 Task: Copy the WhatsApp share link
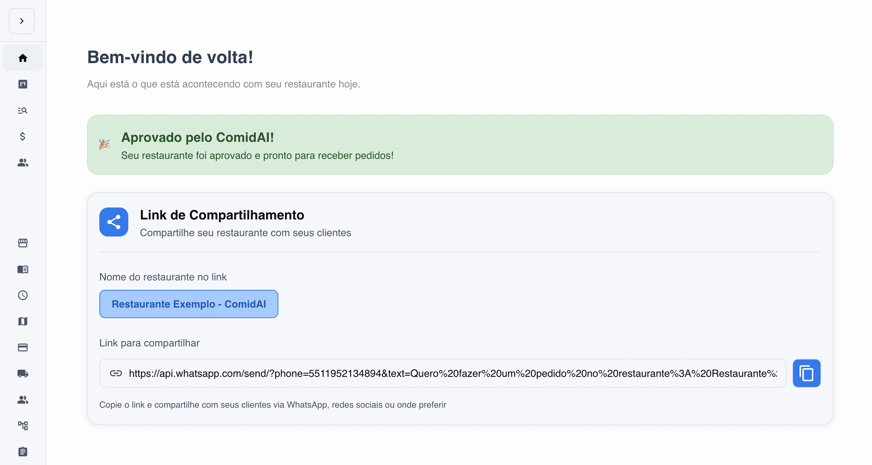(806, 373)
